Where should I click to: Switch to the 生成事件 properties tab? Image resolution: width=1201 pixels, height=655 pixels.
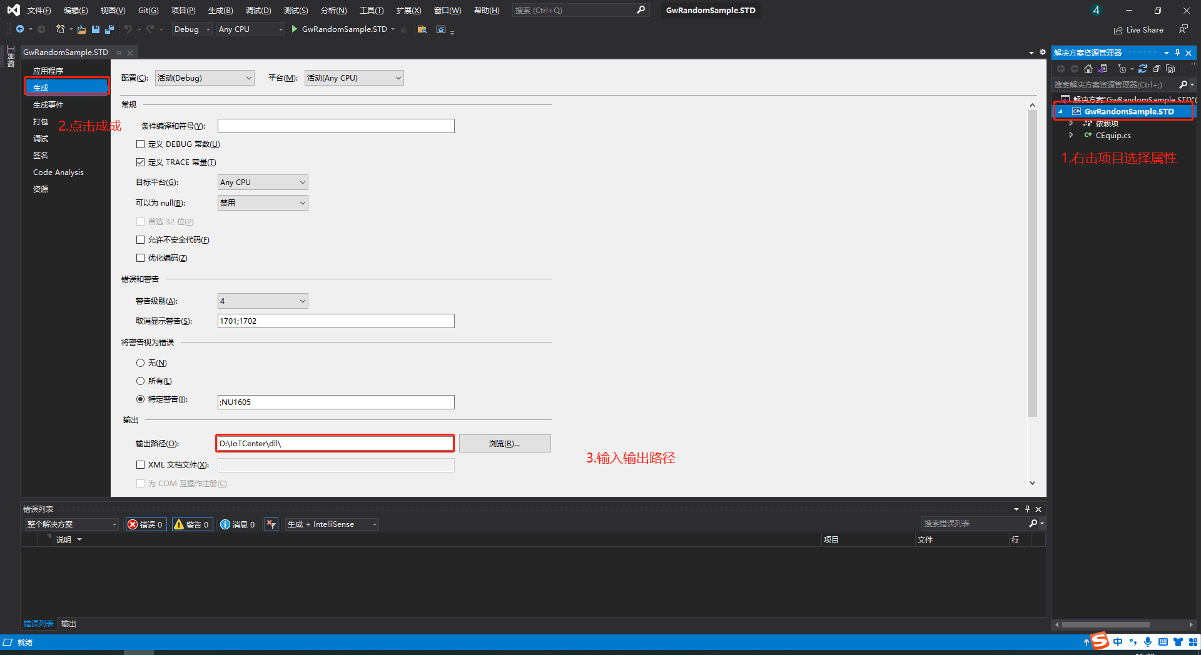click(x=48, y=105)
